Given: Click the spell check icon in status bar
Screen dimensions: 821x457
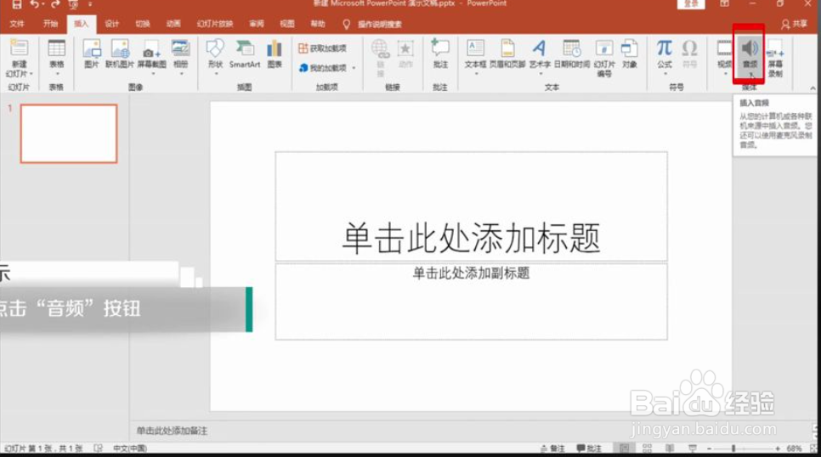Looking at the screenshot, I should tap(98, 449).
